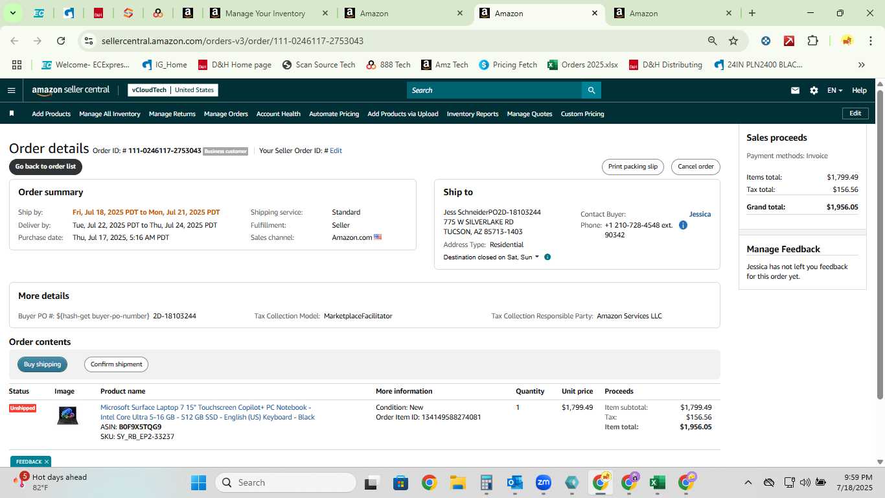Click the browser back arrow

pos(14,41)
